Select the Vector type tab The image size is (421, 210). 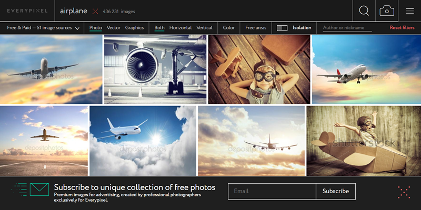(x=114, y=28)
